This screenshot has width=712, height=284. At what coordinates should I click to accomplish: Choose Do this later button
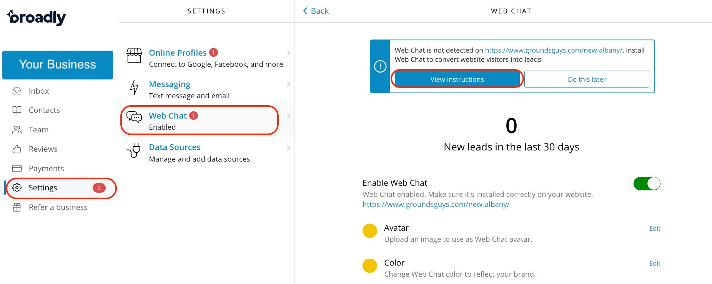(x=587, y=79)
